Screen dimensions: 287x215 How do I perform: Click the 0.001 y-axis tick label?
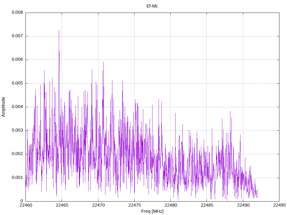click(x=17, y=177)
